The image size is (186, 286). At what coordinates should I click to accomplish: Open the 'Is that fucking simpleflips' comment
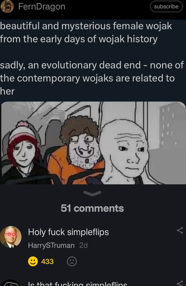point(78,284)
